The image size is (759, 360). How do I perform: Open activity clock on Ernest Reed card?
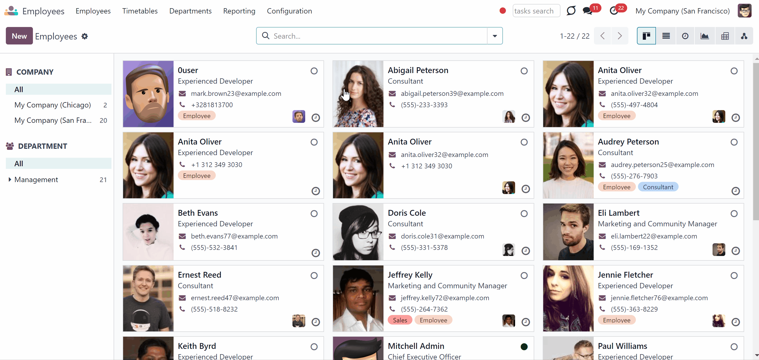[316, 322]
